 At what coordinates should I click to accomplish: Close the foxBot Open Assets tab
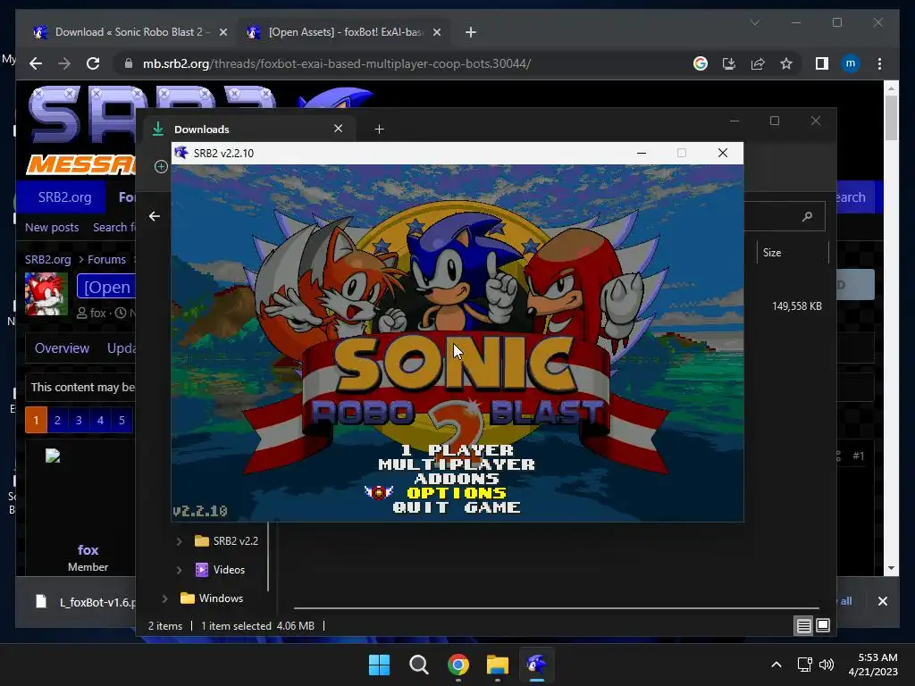point(436,32)
